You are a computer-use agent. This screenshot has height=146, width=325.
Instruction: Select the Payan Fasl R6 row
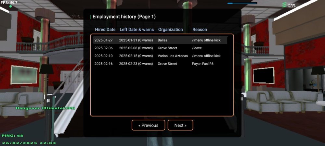pyautogui.click(x=160, y=64)
